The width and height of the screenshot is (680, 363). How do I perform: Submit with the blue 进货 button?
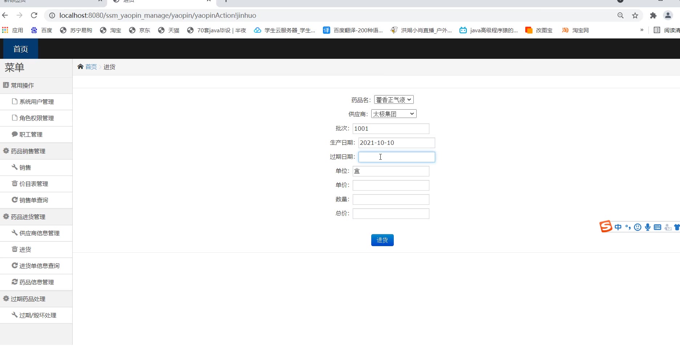382,240
